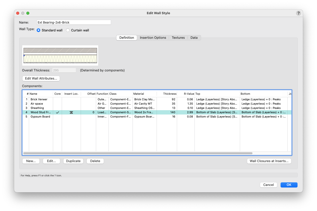Select the Gypsum Board component row
The height and width of the screenshot is (211, 317).
click(x=40, y=117)
